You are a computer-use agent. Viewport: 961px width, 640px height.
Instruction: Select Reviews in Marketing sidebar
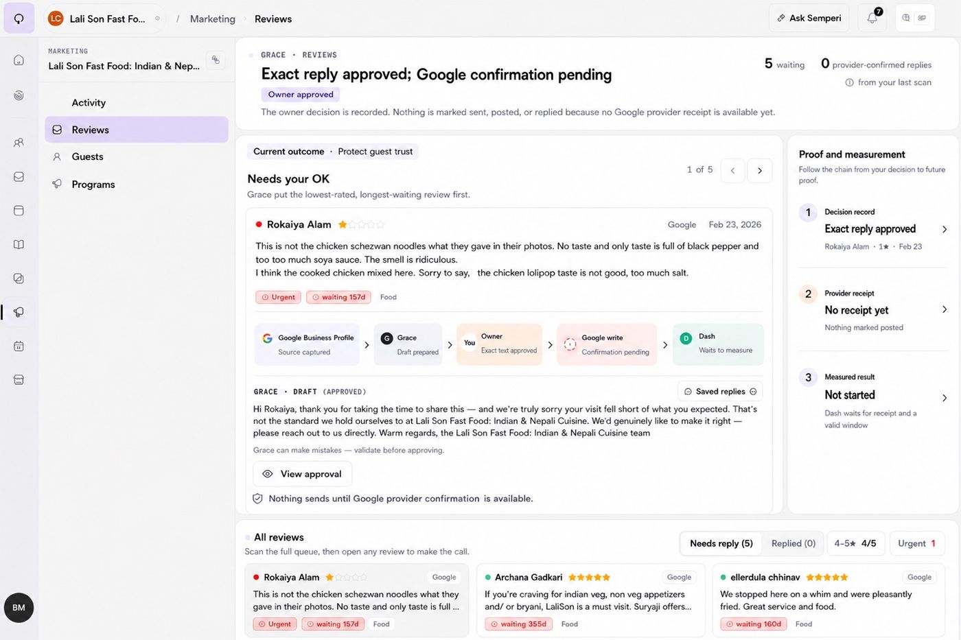click(x=137, y=130)
